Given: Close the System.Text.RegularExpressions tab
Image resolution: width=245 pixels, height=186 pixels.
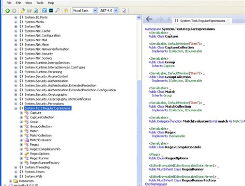Looking at the screenshot, I should tap(228, 21).
